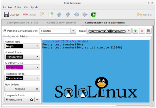This screenshot has height=108, width=156.
Task: Move entry down with down arrow
Action: point(68,14)
